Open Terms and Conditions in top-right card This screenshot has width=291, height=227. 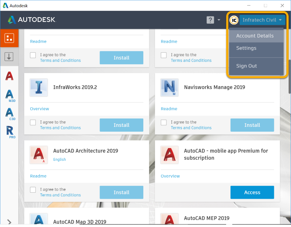[x=191, y=60]
